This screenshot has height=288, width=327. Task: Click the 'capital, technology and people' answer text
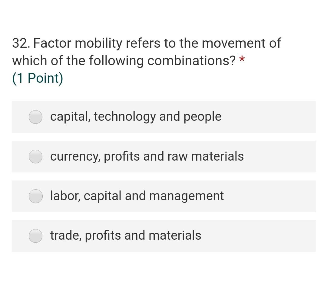[136, 117]
